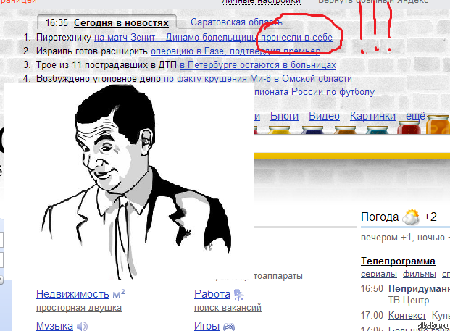Open the Блоги search section
Screen dimensions: 450x331
[x=284, y=116]
